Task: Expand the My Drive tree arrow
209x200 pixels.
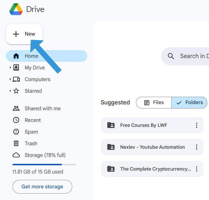Action: click(x=10, y=68)
